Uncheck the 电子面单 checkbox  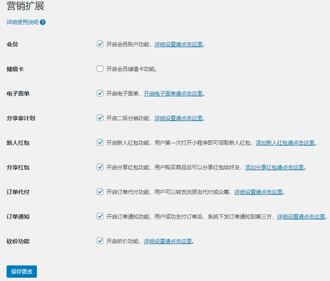[x=100, y=93]
